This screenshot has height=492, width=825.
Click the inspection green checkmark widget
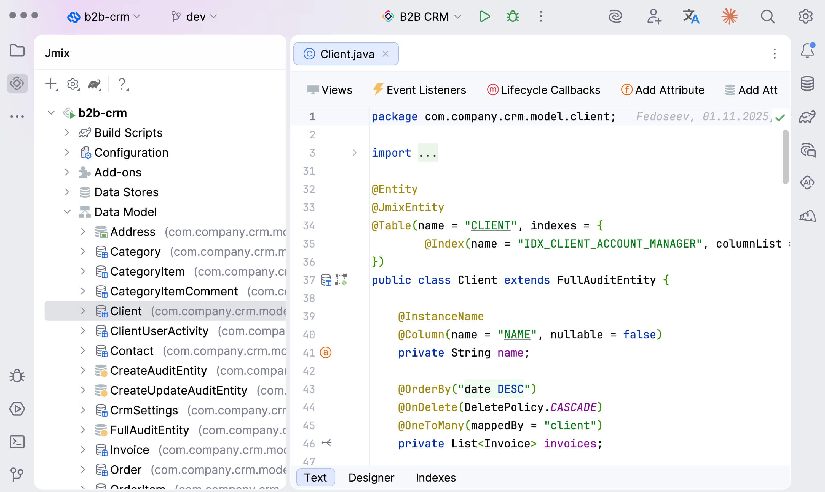(x=780, y=117)
